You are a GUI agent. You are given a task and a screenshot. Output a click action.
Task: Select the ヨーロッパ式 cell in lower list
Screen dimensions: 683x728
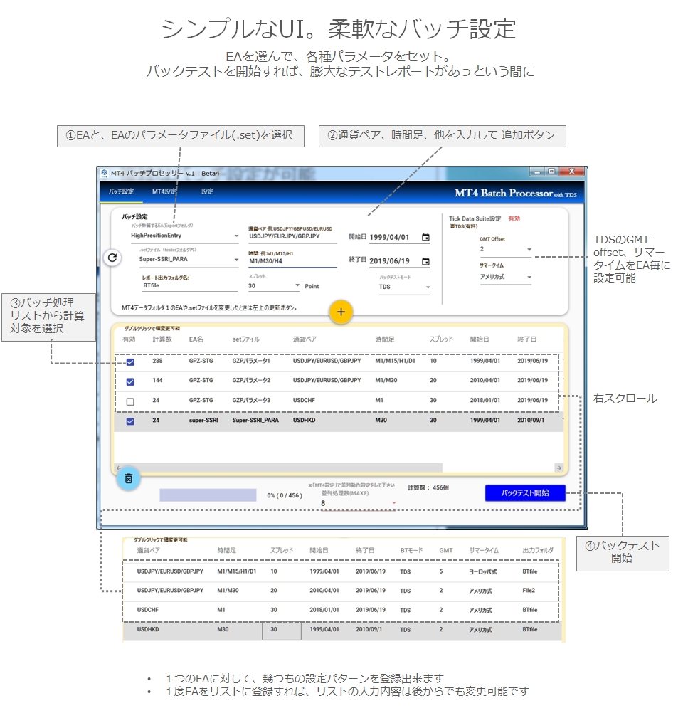[483, 572]
